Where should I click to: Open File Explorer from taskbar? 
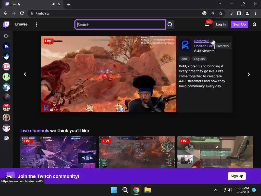tap(148, 190)
